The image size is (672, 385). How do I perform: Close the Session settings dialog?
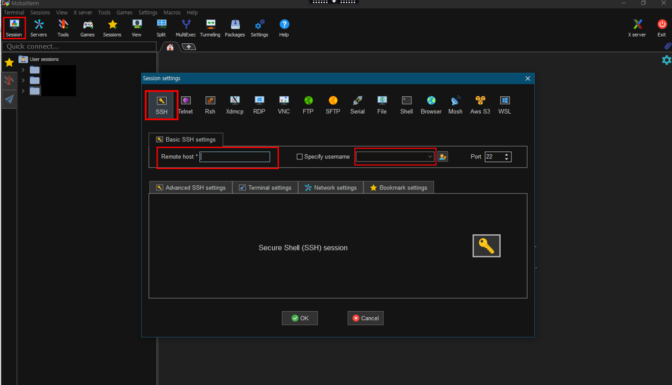(x=528, y=78)
